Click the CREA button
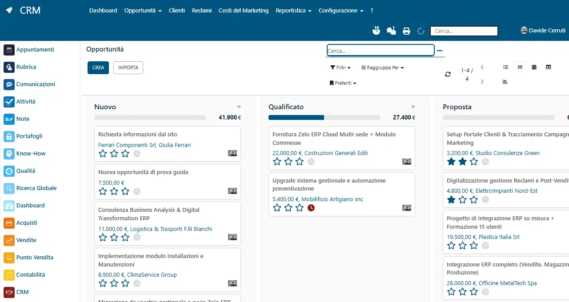 (98, 68)
